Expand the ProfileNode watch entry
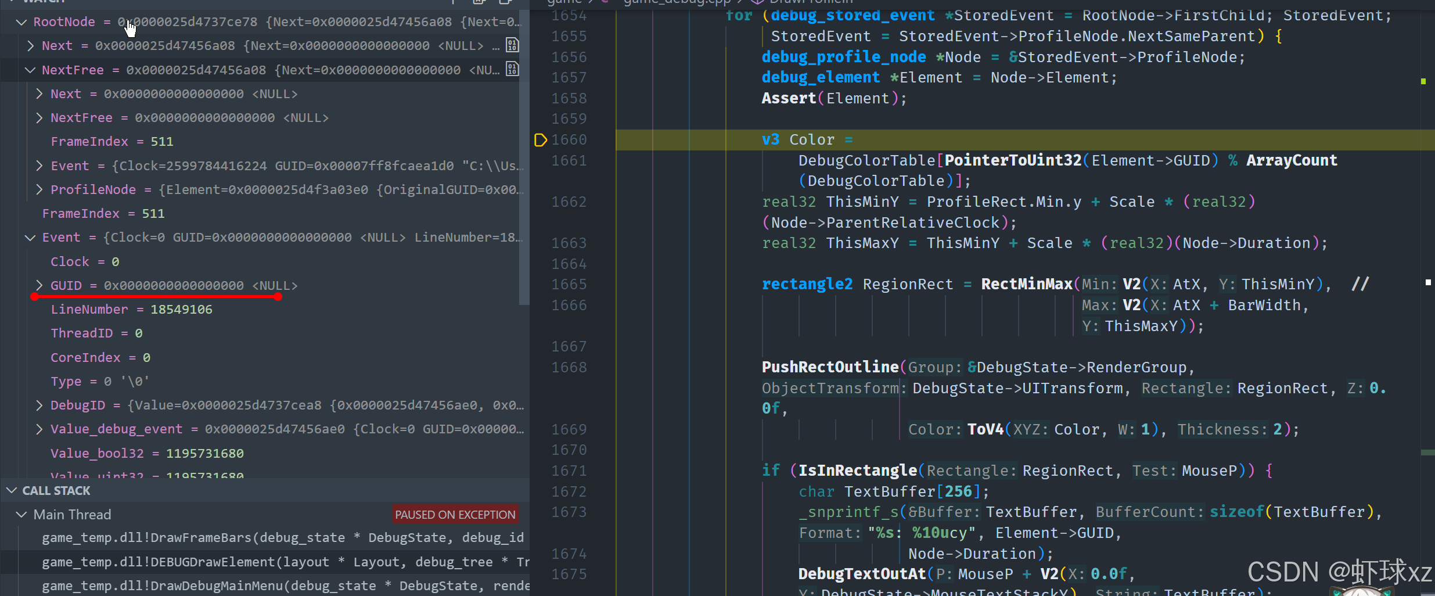The height and width of the screenshot is (596, 1435). (x=39, y=190)
